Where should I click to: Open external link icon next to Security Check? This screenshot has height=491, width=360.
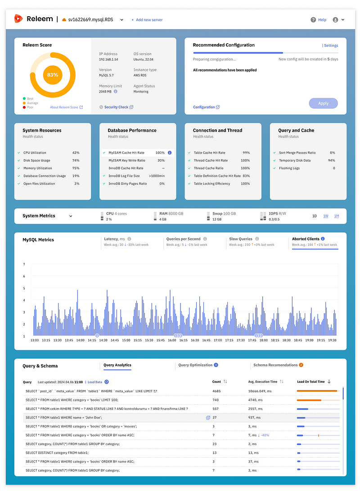[131, 107]
